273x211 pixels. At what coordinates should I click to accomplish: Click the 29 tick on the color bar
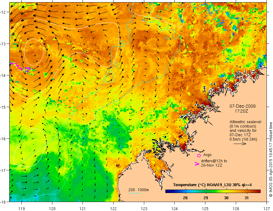tap(206, 198)
